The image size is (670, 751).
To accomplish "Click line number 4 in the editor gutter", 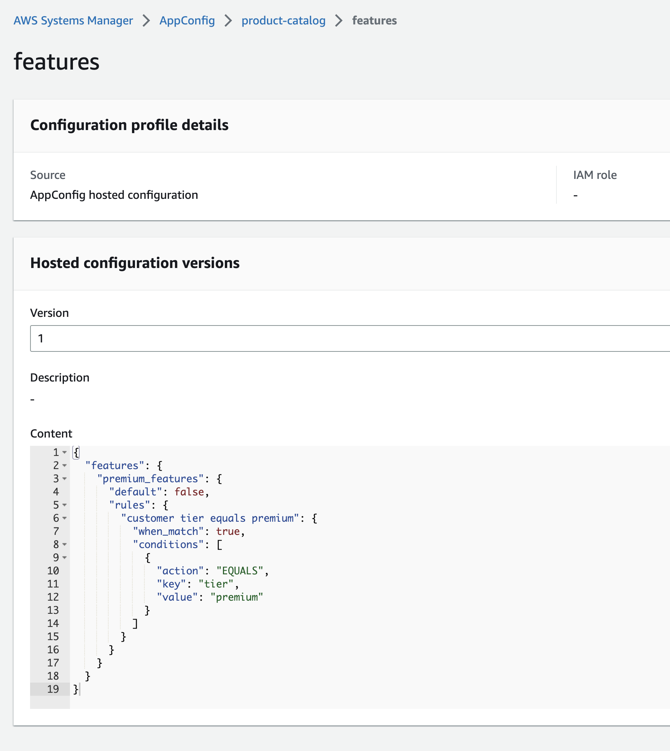I will [56, 492].
